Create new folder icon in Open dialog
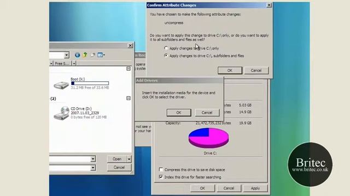This screenshot has width=350, height=196. pos(92,54)
